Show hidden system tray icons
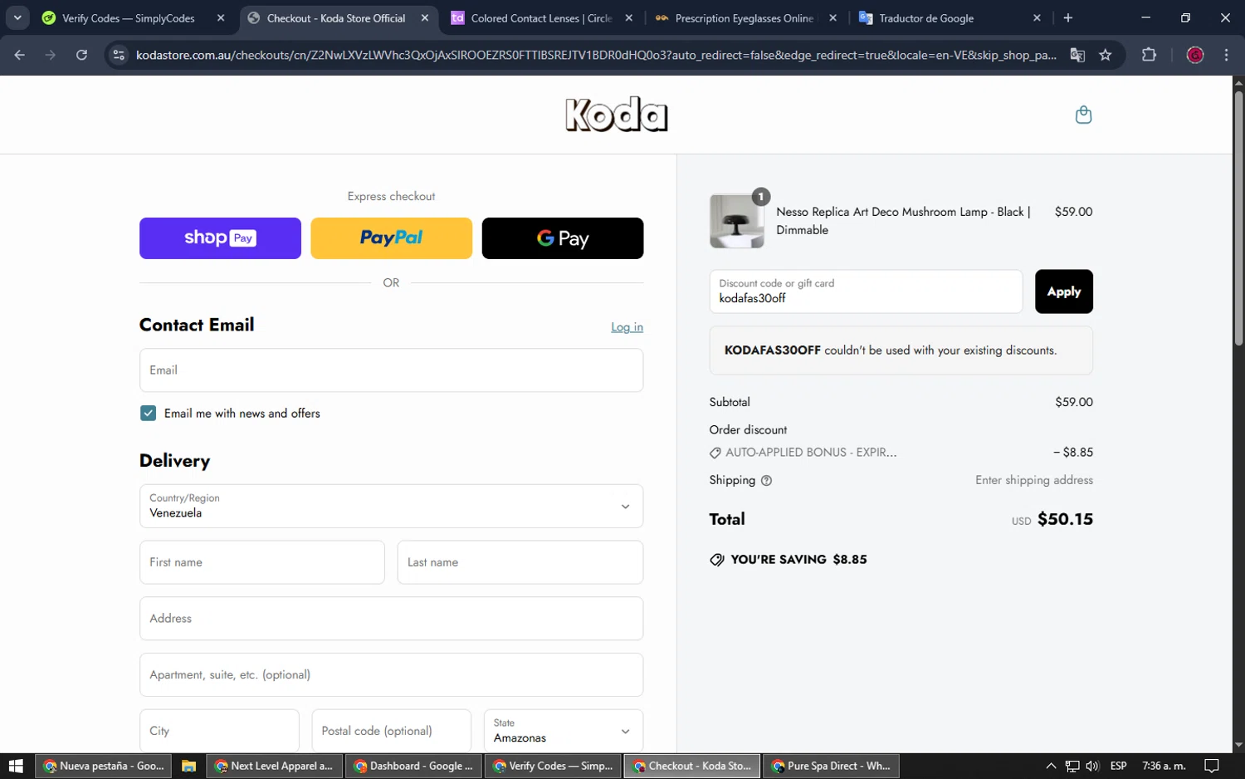1245x779 pixels. click(1051, 766)
